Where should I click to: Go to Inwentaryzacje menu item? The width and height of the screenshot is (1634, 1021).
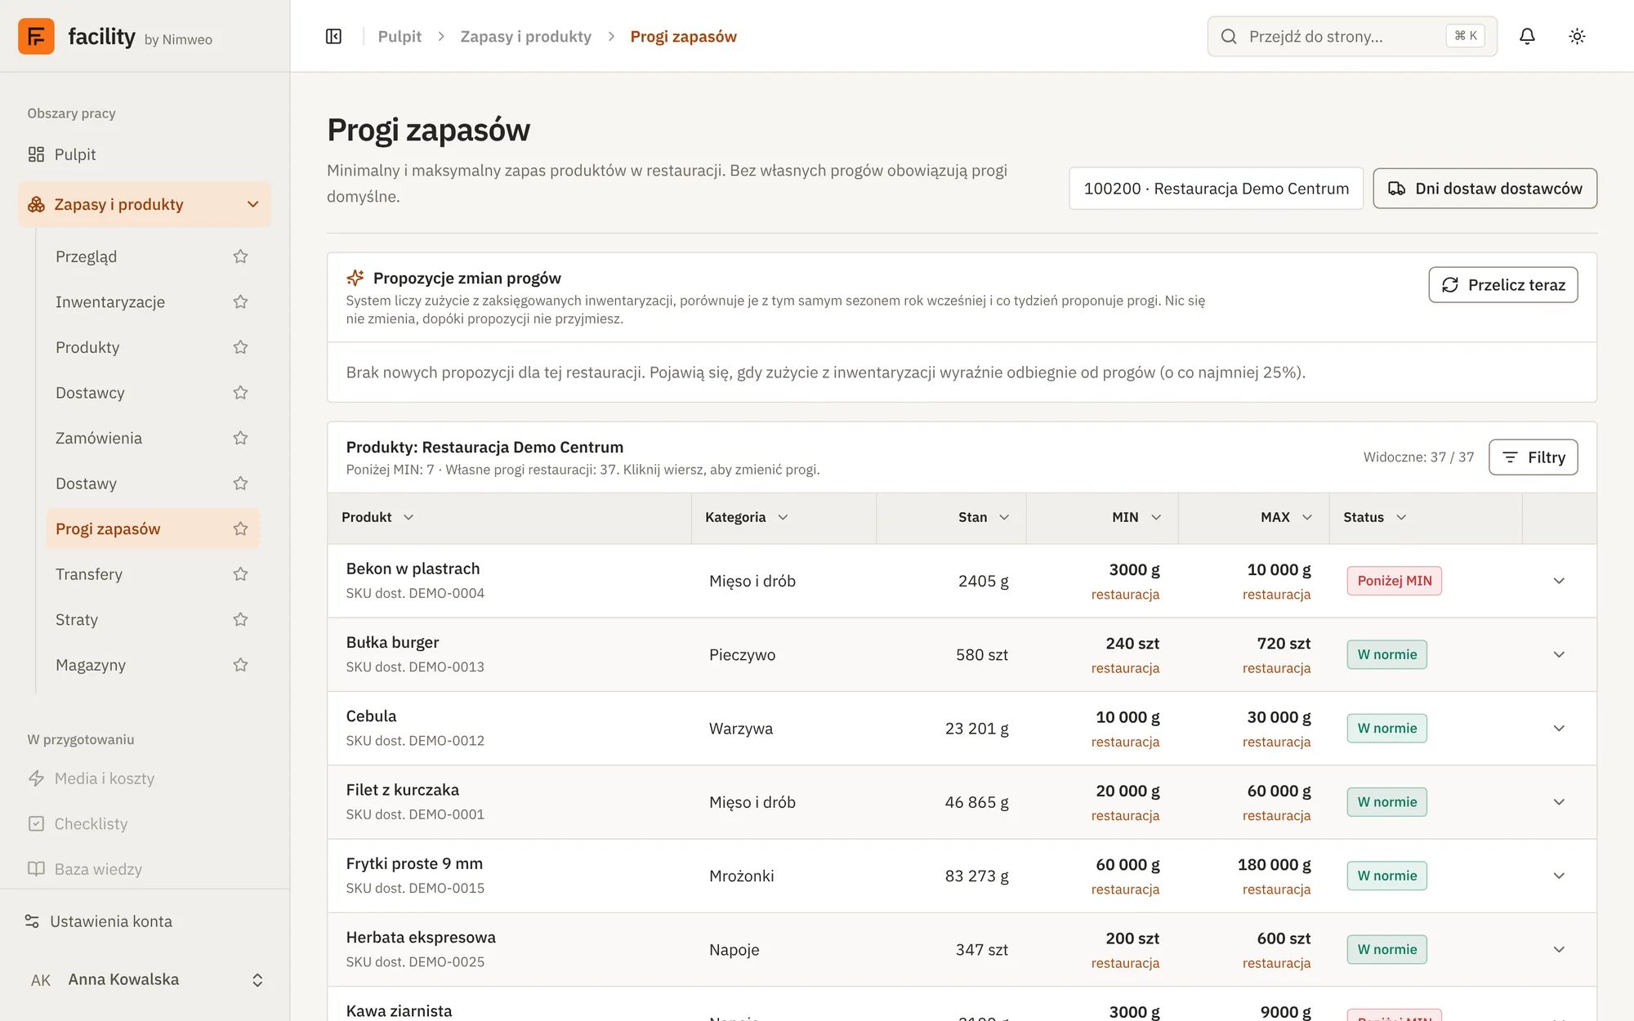pyautogui.click(x=110, y=302)
